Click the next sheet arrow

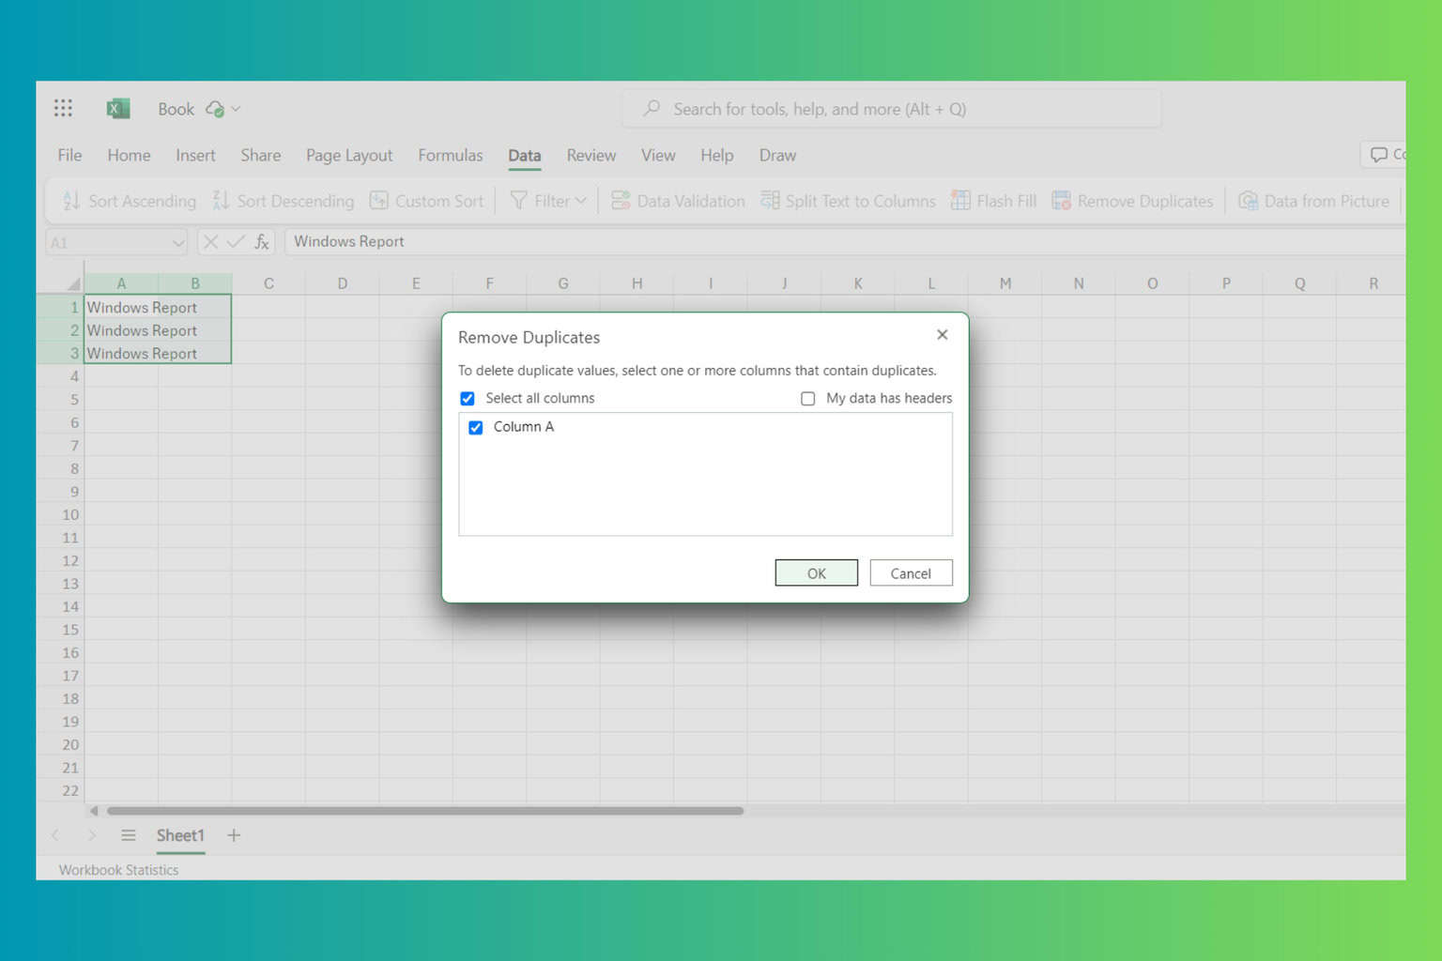pos(92,835)
